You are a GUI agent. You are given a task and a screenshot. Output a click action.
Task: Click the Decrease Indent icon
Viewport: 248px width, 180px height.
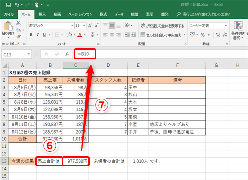pos(127,35)
